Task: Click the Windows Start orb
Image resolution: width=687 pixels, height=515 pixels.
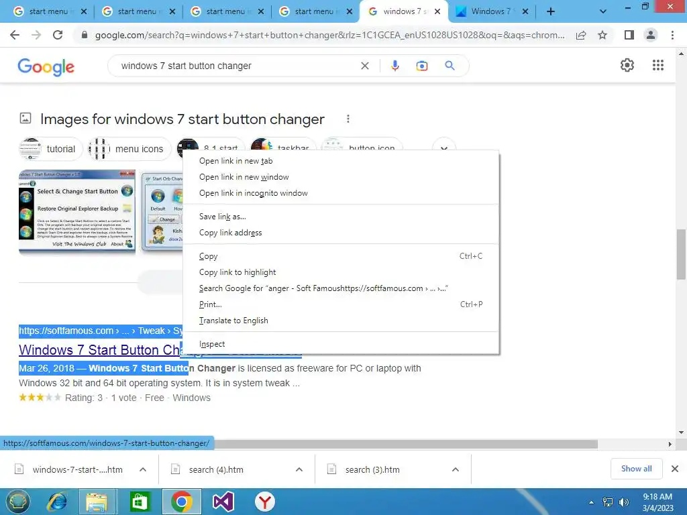Action: (17, 502)
